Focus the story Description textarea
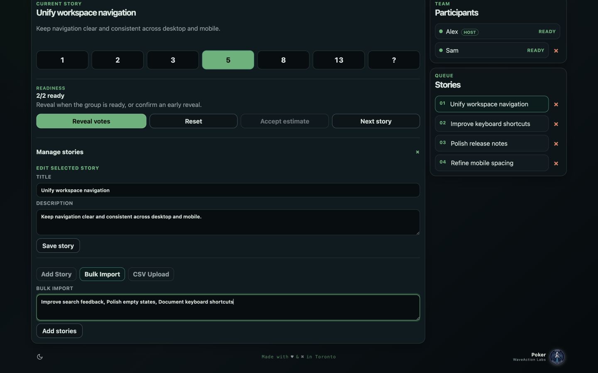 [228, 222]
